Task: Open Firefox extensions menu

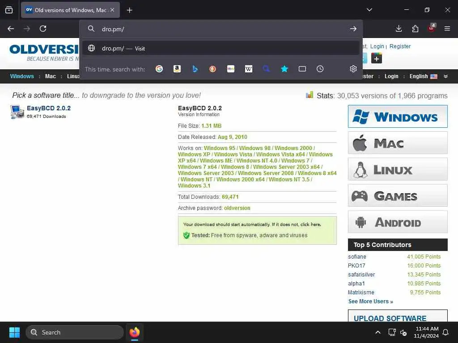Action: [x=415, y=29]
